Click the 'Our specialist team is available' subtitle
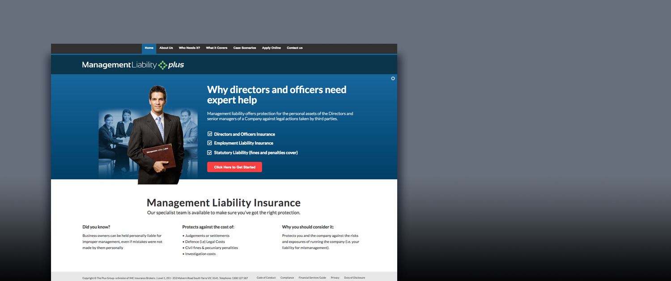This screenshot has height=281, width=671. point(224,213)
